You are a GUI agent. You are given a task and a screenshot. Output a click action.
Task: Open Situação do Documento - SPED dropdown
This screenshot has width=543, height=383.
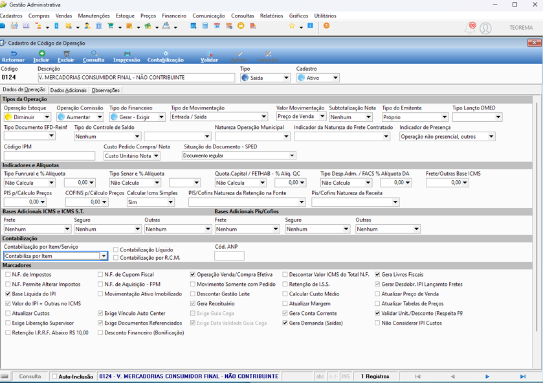[x=239, y=156]
